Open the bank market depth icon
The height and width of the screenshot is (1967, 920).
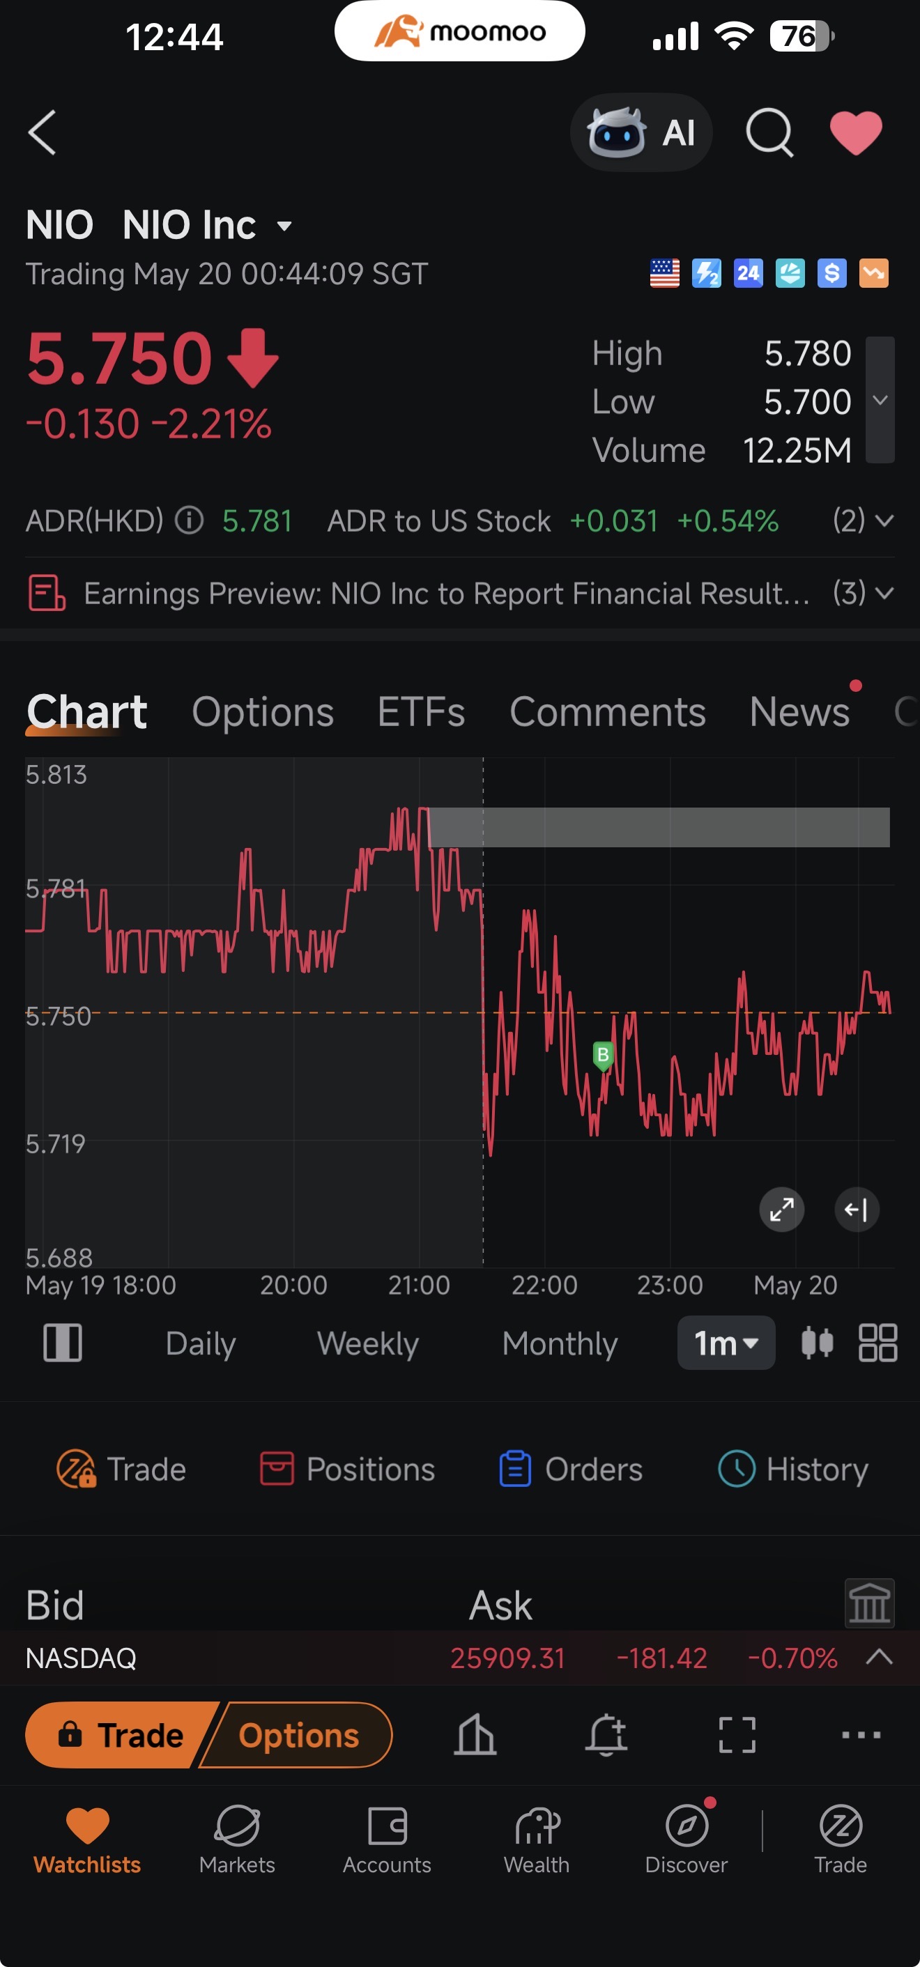point(870,1603)
